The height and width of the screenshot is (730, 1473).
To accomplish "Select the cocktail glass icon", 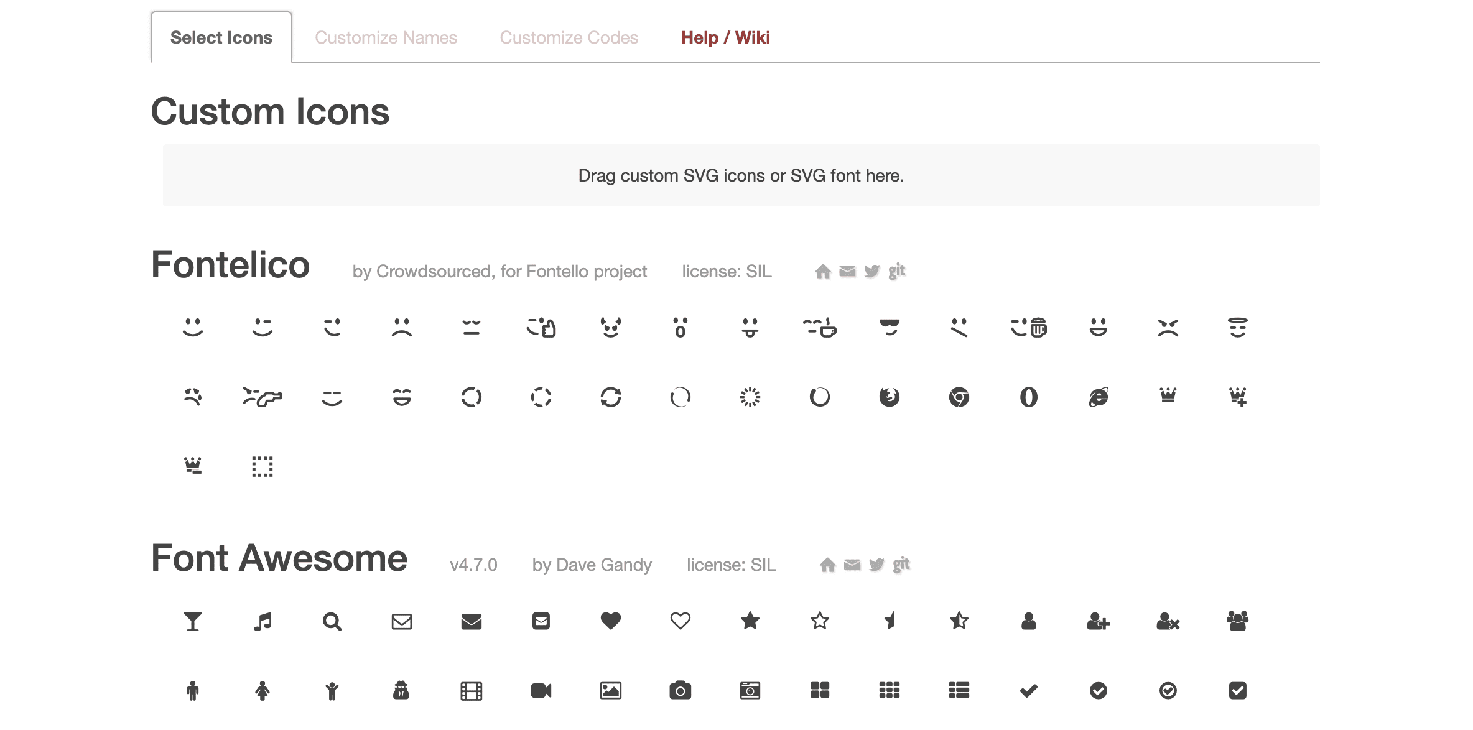I will point(193,621).
